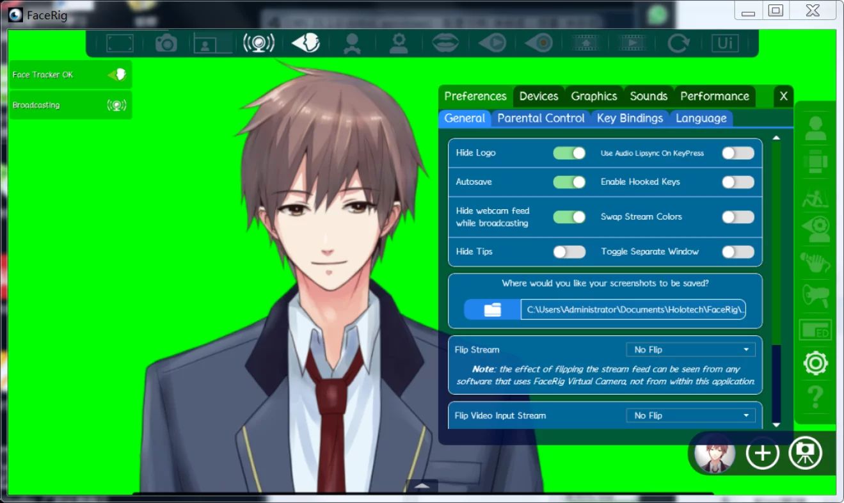Open the question mark help icon

pos(815,397)
